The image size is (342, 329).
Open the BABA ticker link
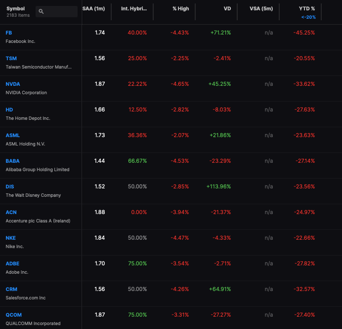click(x=13, y=161)
